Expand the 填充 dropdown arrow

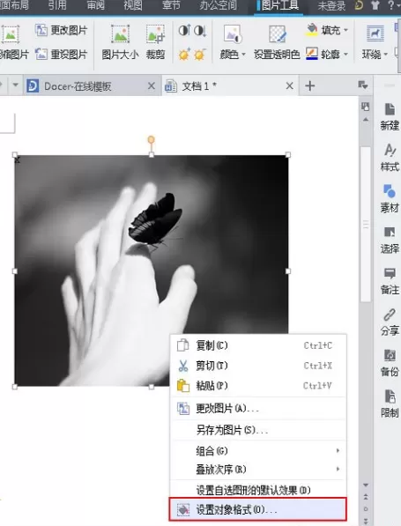tap(345, 30)
